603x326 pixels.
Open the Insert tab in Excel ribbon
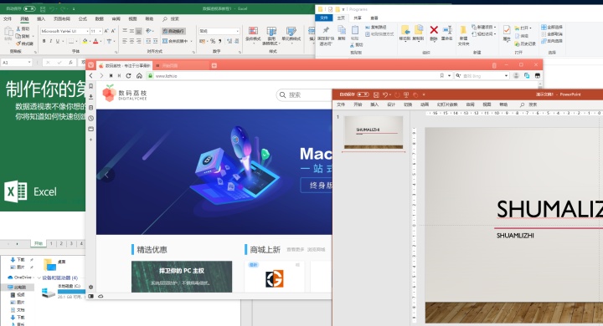pos(41,19)
